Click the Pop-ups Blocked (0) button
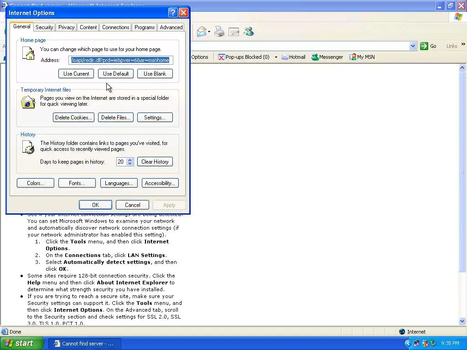Image resolution: width=467 pixels, height=350 pixels. pos(244,57)
